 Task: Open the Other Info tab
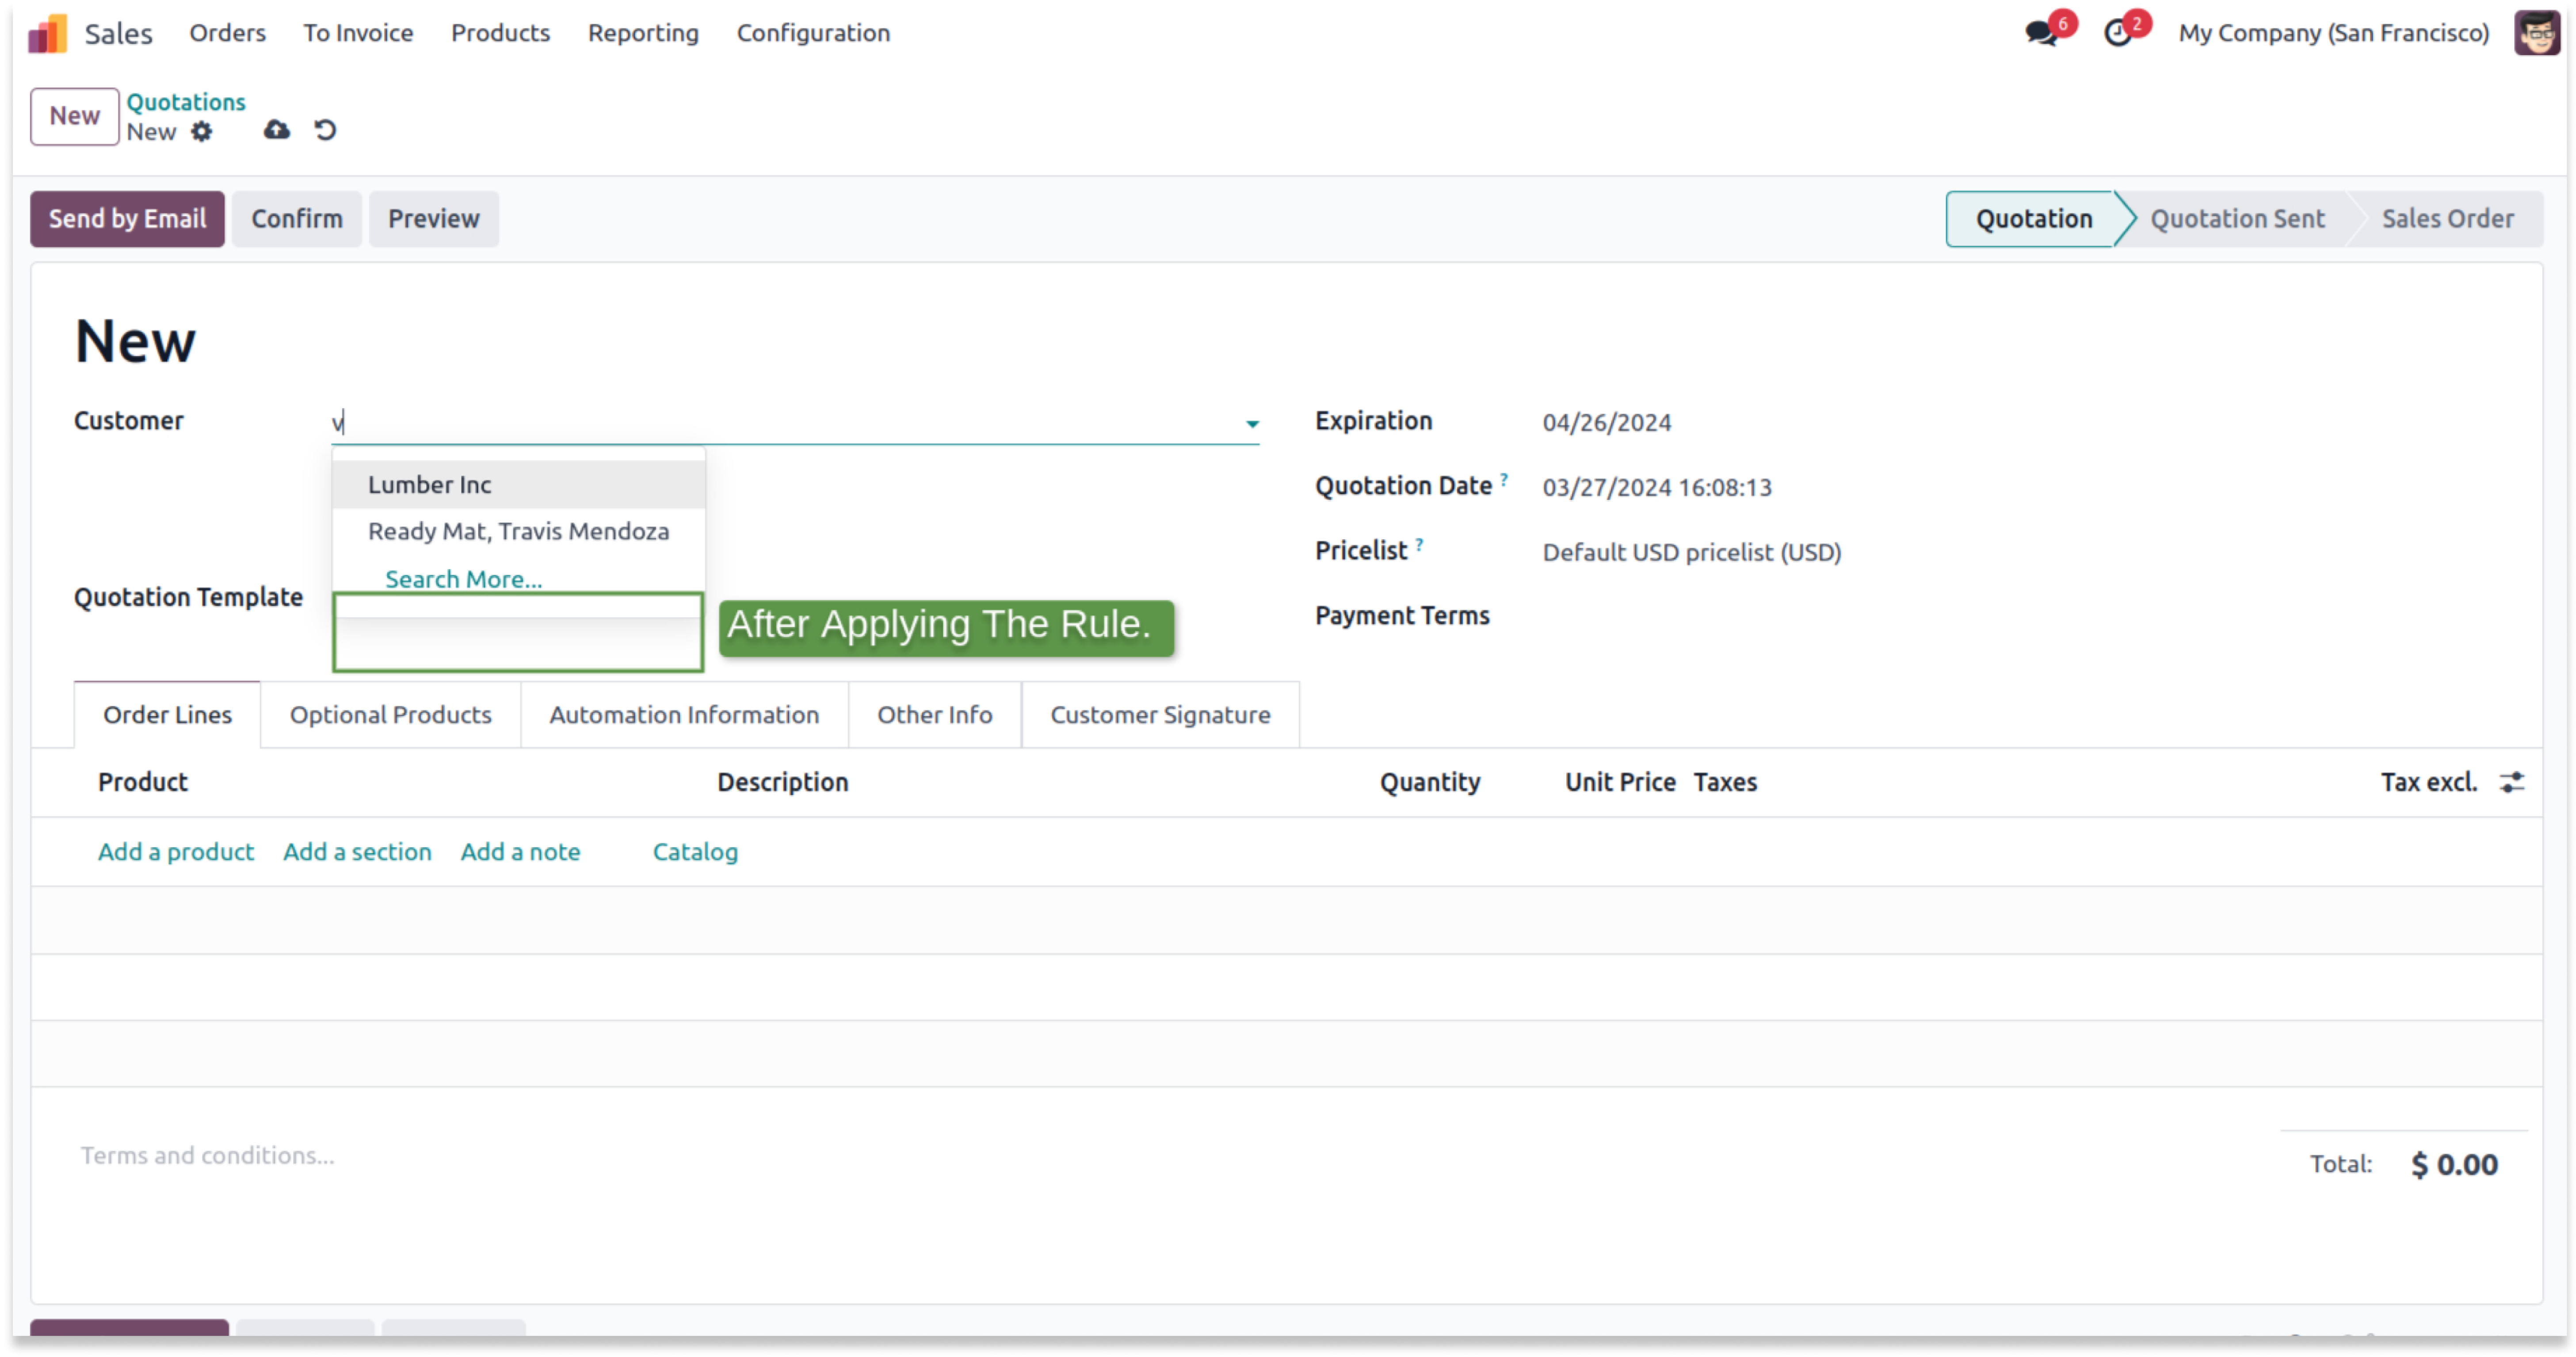coord(934,715)
